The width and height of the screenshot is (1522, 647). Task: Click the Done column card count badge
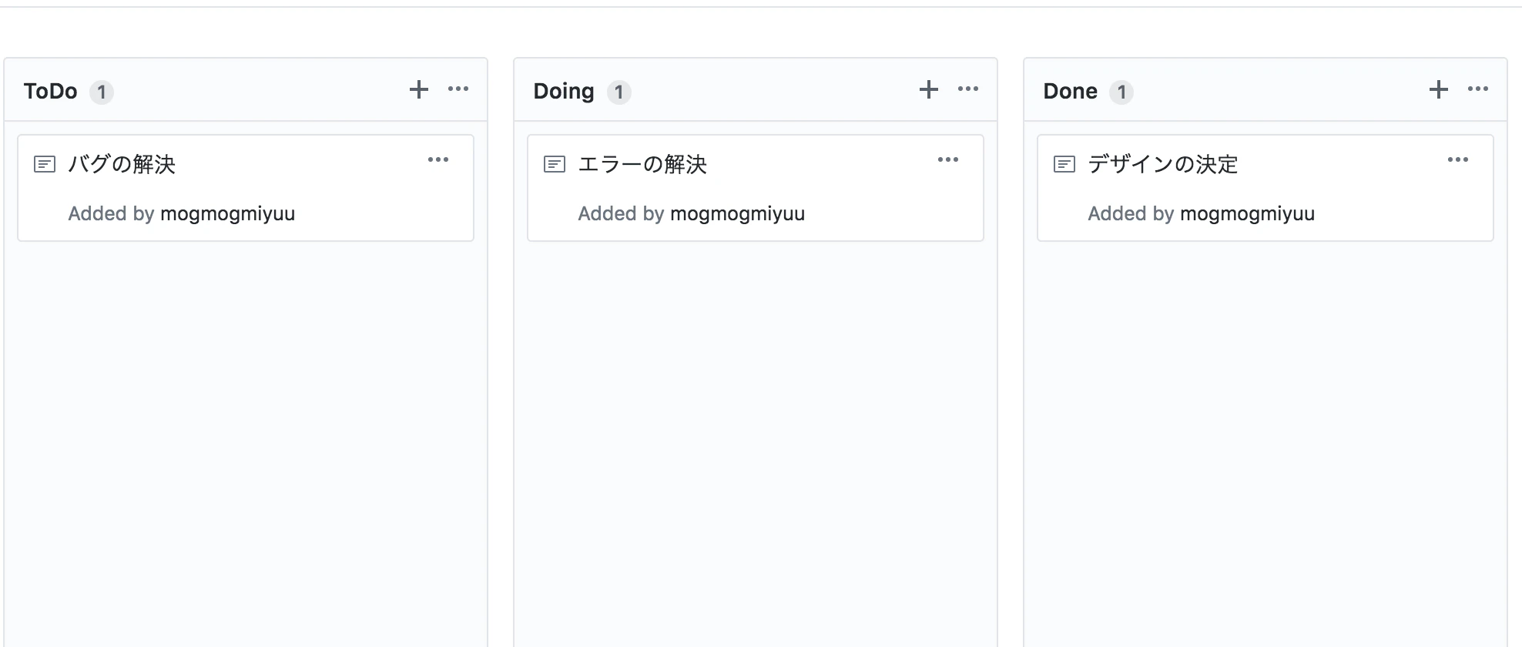1121,92
